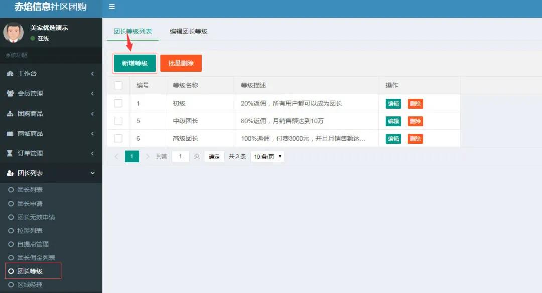
Task: Check the select-all checkbox in table header
Action: [x=118, y=85]
